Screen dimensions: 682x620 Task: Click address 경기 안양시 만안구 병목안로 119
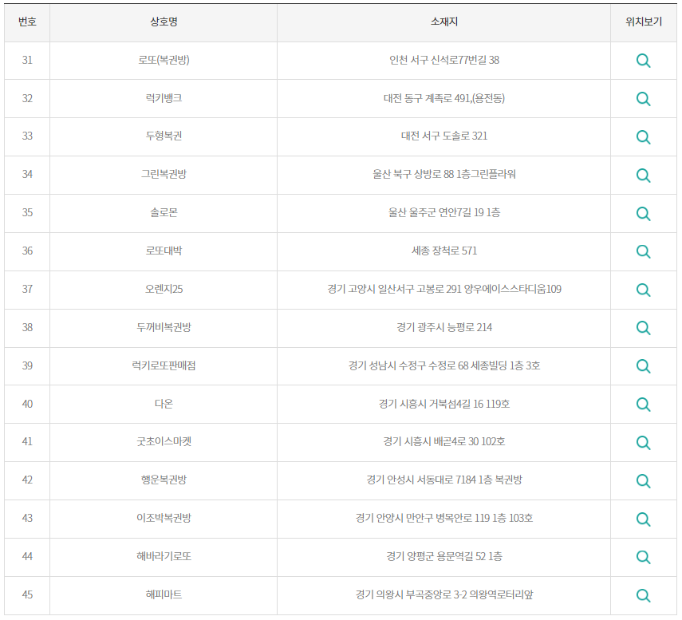coord(423,518)
